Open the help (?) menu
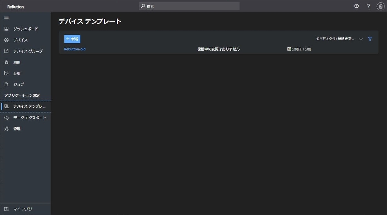This screenshot has height=215, width=387. click(x=368, y=6)
